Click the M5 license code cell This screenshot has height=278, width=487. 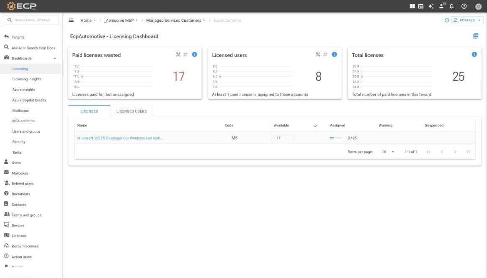click(234, 138)
